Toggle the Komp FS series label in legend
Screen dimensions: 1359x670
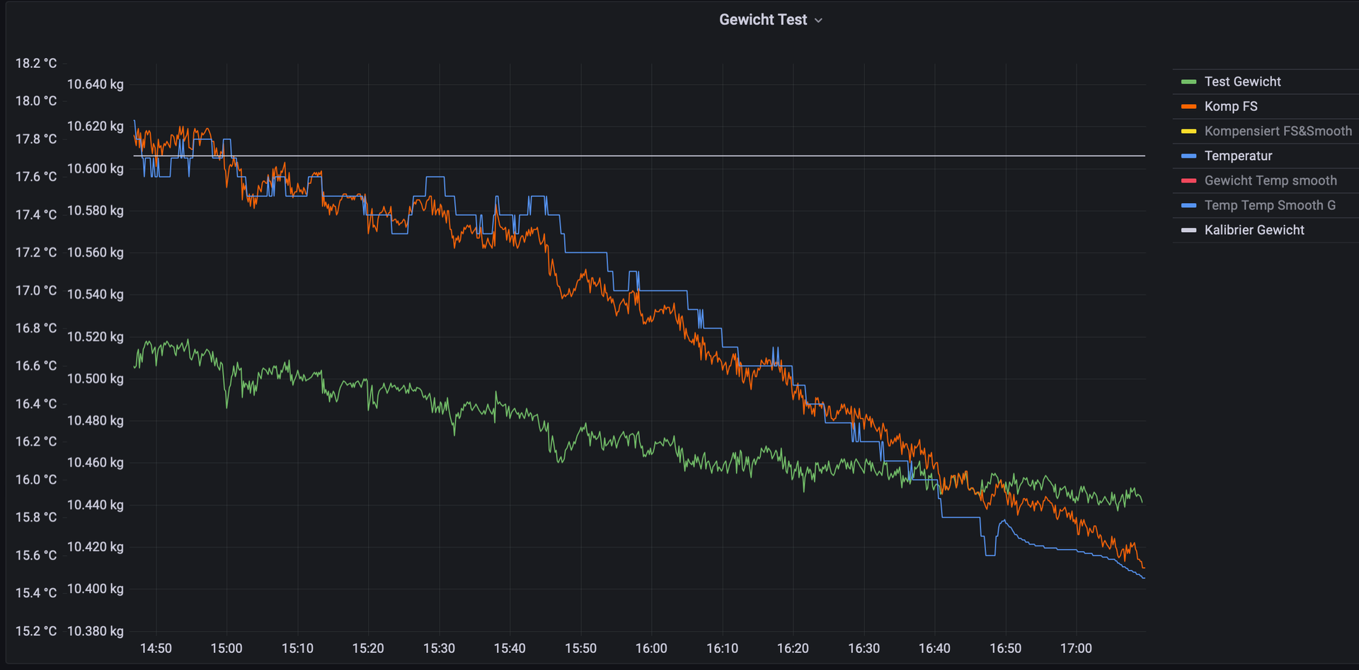pyautogui.click(x=1231, y=106)
